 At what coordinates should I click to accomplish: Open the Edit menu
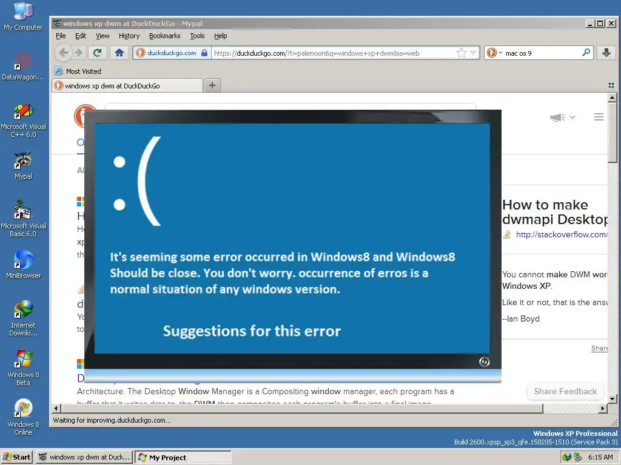click(81, 36)
